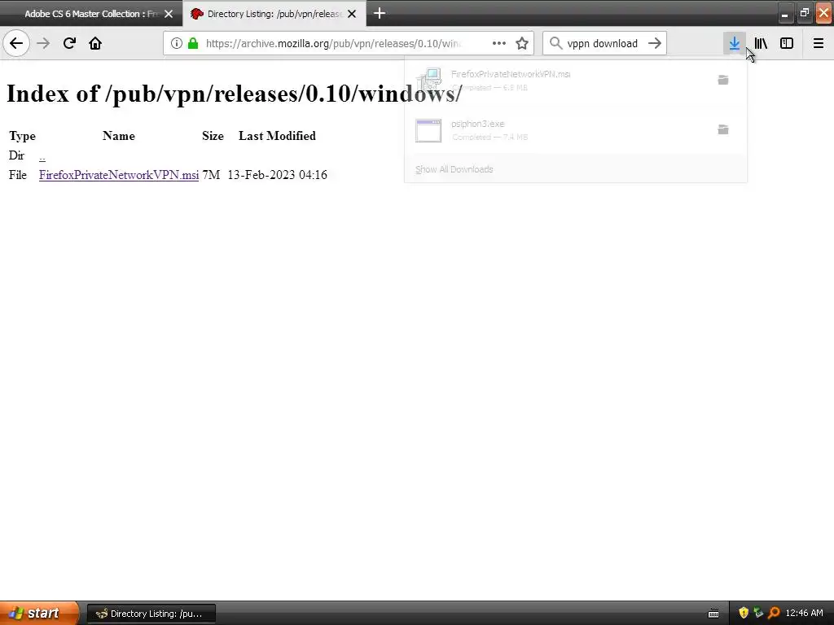Click the network connection tray icon

758,613
